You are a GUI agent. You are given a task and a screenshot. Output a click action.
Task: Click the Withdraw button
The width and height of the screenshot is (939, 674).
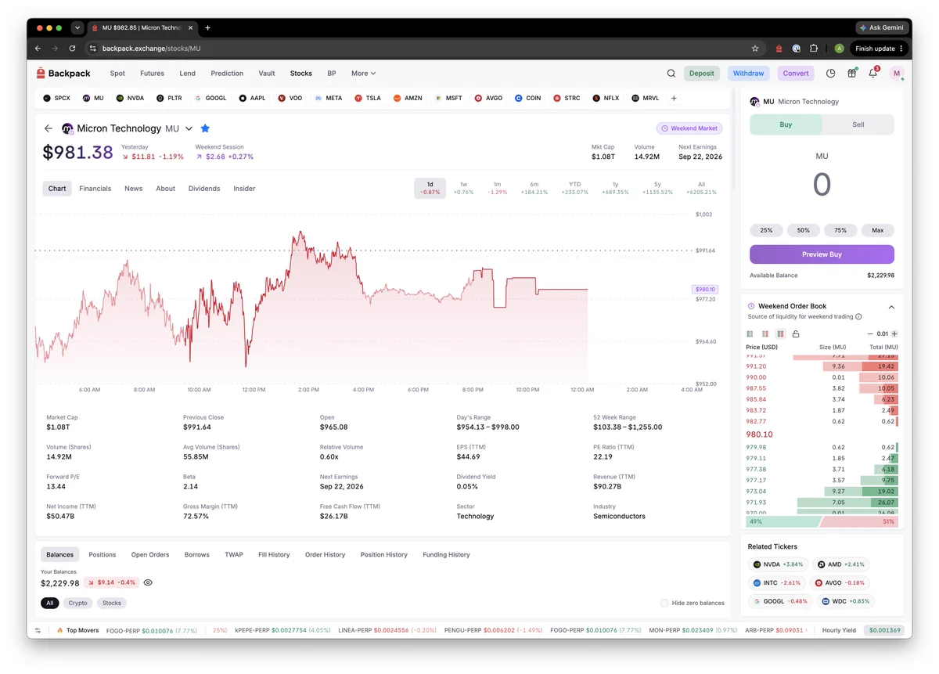pyautogui.click(x=749, y=74)
